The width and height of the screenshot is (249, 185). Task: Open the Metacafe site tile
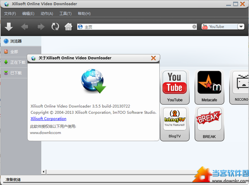[x=209, y=87]
